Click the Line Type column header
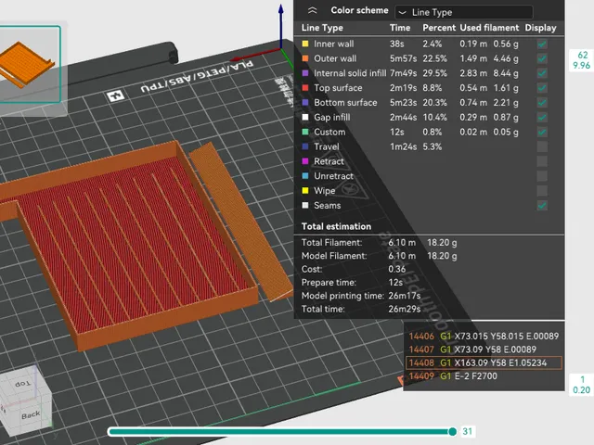 (322, 28)
